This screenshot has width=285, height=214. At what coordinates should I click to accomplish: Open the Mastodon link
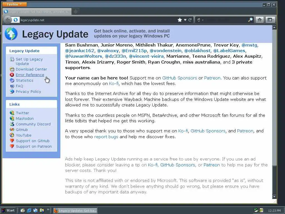coord(25,118)
